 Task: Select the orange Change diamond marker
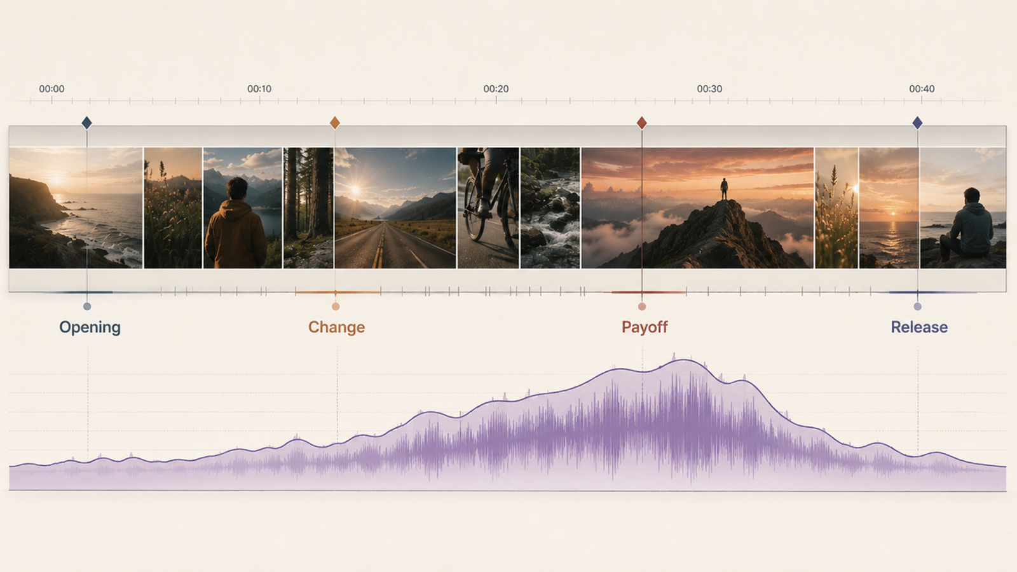(x=334, y=123)
